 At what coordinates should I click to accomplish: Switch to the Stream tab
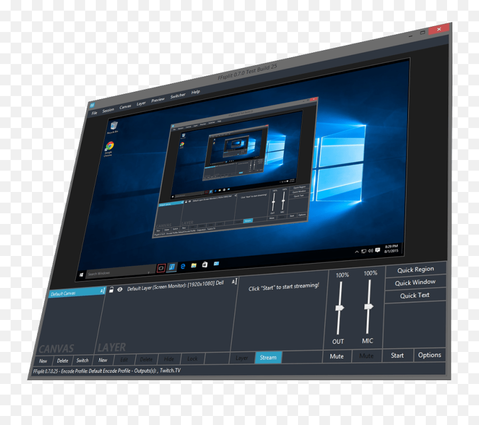coord(268,358)
